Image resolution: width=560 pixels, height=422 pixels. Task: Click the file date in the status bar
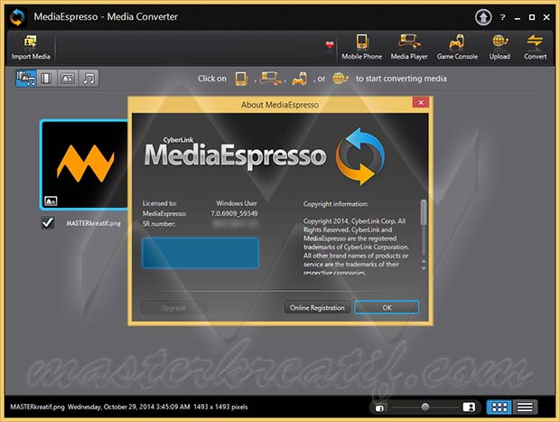pos(129,407)
